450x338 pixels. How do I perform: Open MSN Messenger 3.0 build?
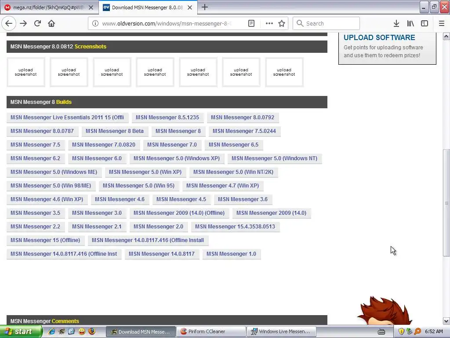(97, 213)
